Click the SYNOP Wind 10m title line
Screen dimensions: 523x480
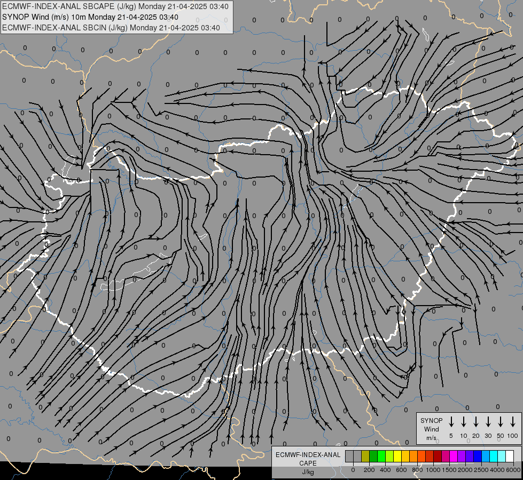coord(90,17)
